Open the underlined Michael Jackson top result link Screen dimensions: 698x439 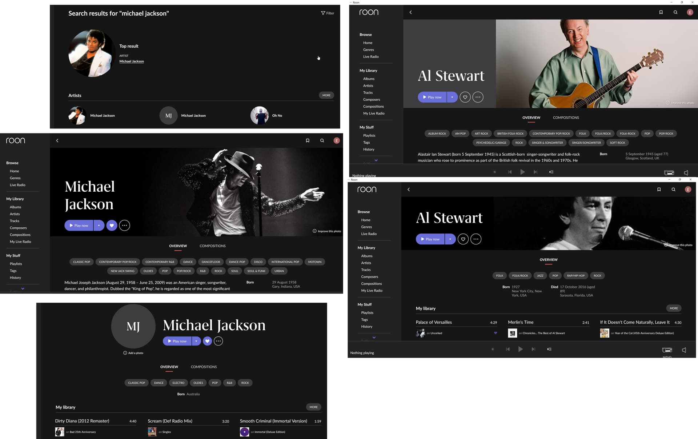tap(132, 61)
